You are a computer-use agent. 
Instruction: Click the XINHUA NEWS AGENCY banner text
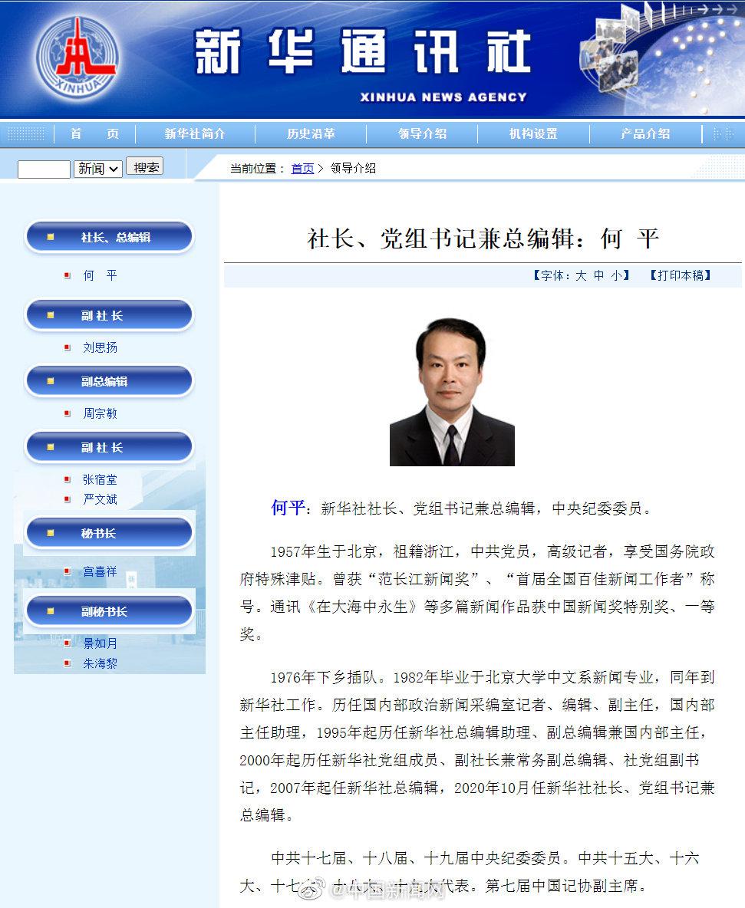(443, 97)
